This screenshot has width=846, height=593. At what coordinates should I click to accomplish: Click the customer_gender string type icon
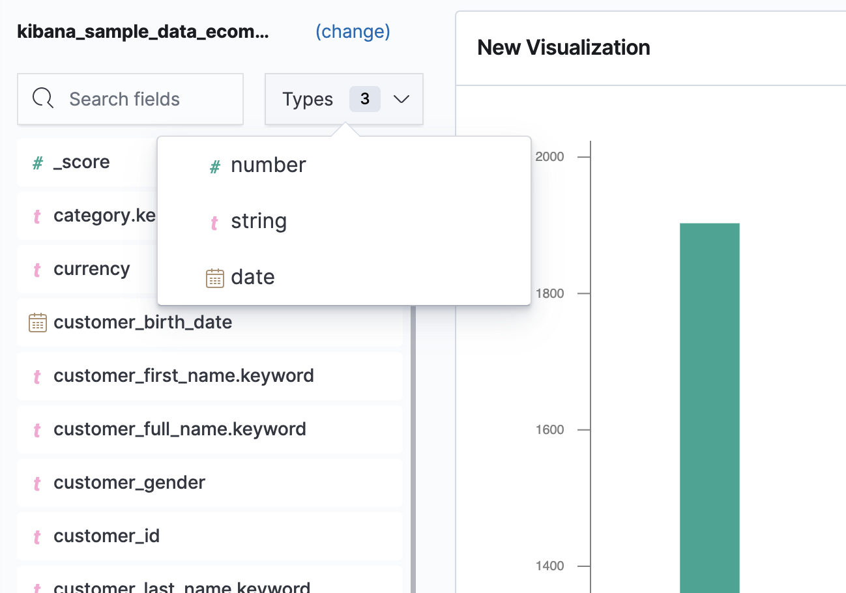point(38,484)
